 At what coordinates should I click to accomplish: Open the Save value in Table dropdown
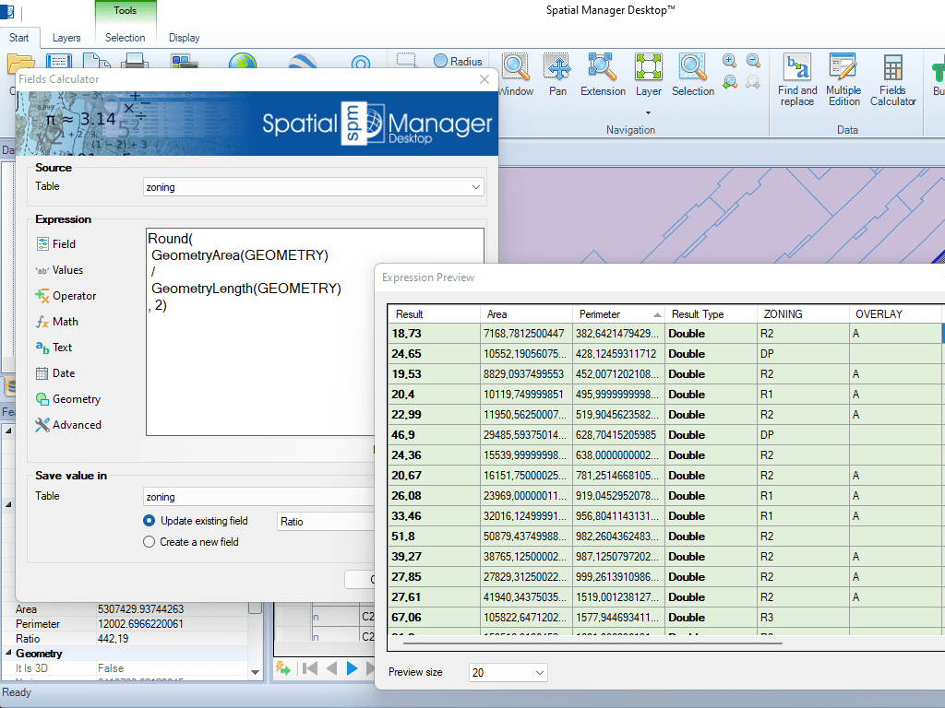(x=259, y=497)
